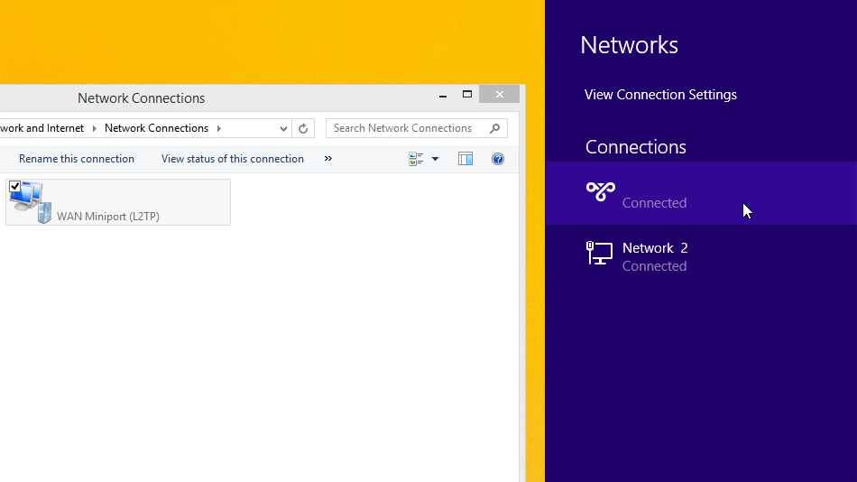Open View Connection Settings link
The height and width of the screenshot is (482, 857).
pos(660,95)
